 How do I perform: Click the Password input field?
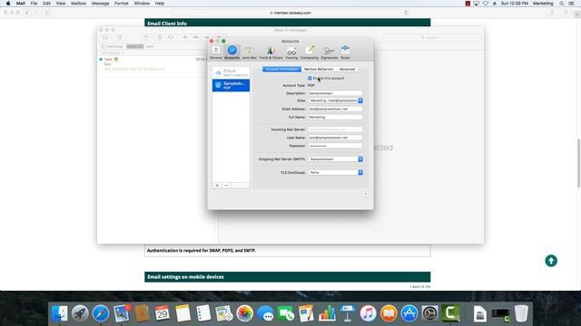[335, 146]
